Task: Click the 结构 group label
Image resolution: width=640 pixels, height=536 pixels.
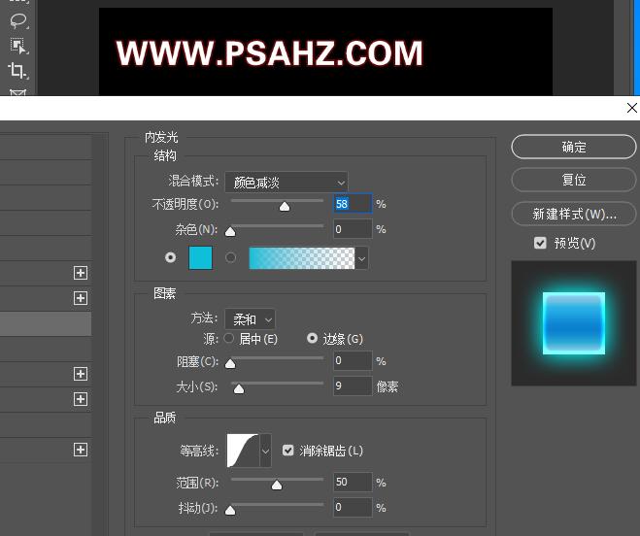Action: 165,155
